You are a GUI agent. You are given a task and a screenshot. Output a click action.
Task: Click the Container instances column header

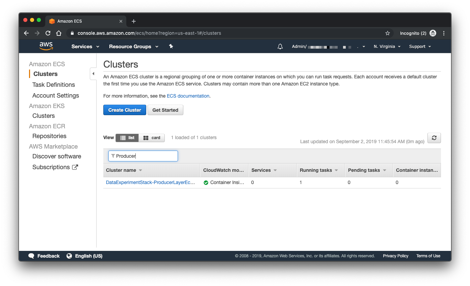pos(417,170)
